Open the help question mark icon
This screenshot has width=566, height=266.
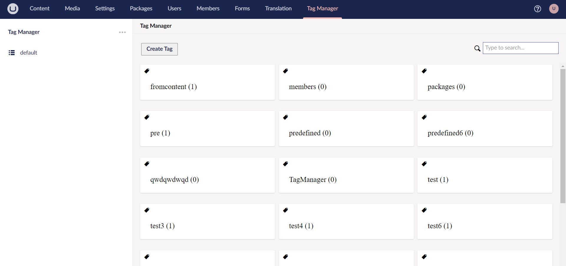pos(537,9)
